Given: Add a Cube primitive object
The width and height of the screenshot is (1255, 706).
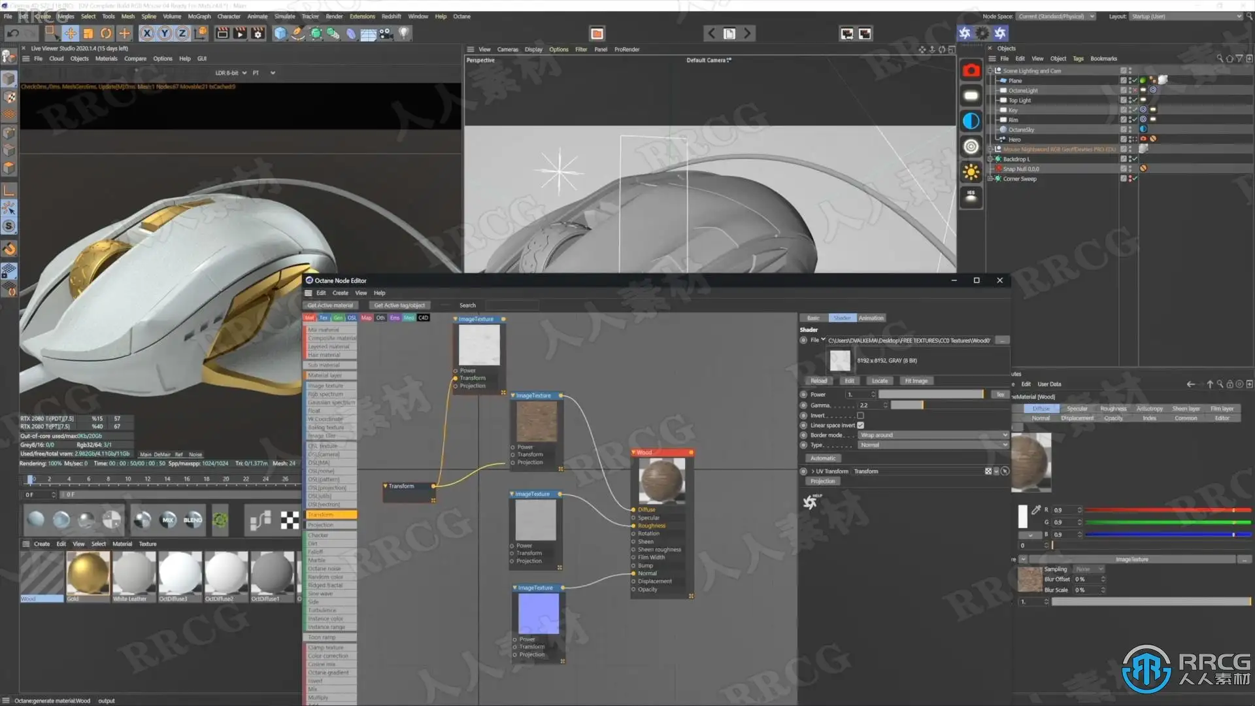Looking at the screenshot, I should pos(280,33).
